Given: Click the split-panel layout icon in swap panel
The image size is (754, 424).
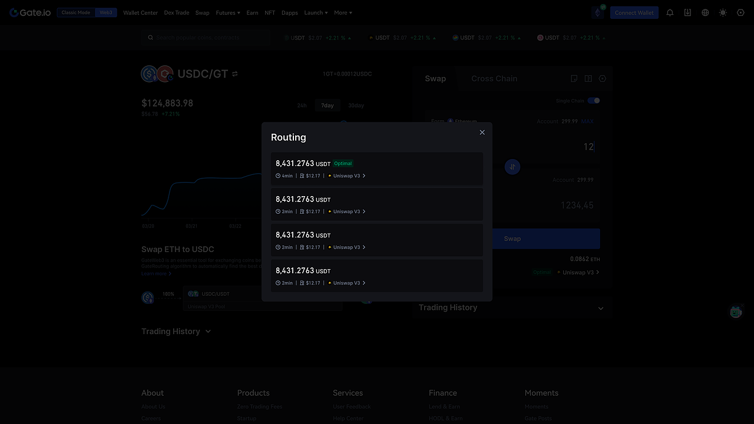Looking at the screenshot, I should click(588, 78).
